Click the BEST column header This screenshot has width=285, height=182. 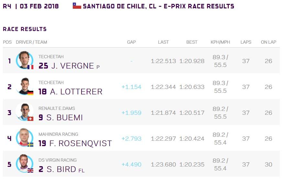192,42
